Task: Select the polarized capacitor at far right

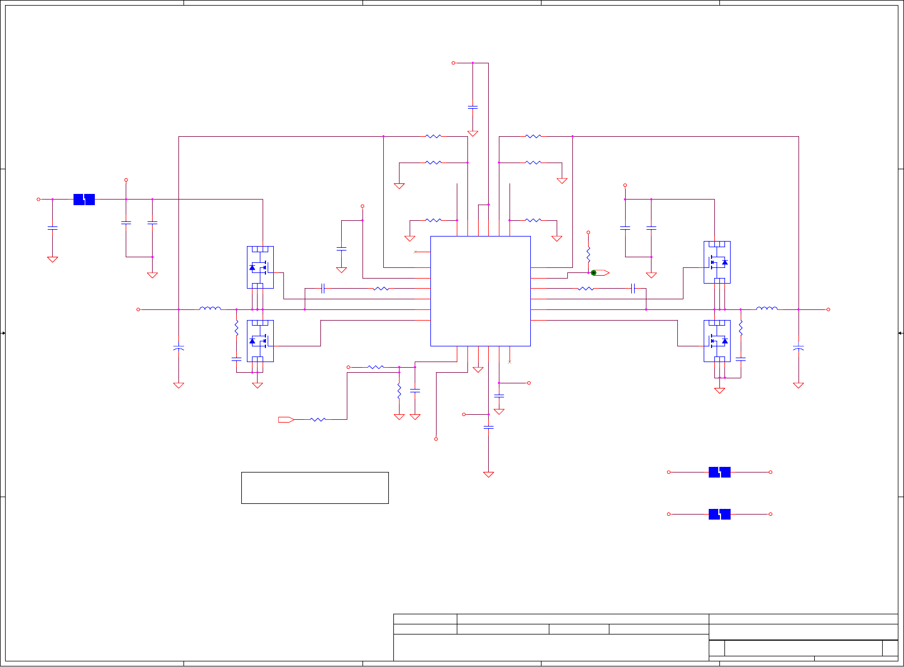Action: (x=799, y=349)
